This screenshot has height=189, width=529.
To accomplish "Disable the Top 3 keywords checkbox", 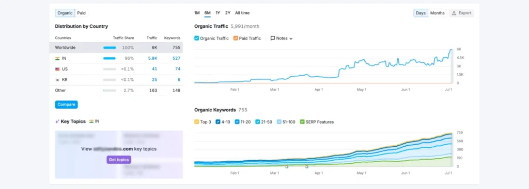I will click(x=197, y=122).
